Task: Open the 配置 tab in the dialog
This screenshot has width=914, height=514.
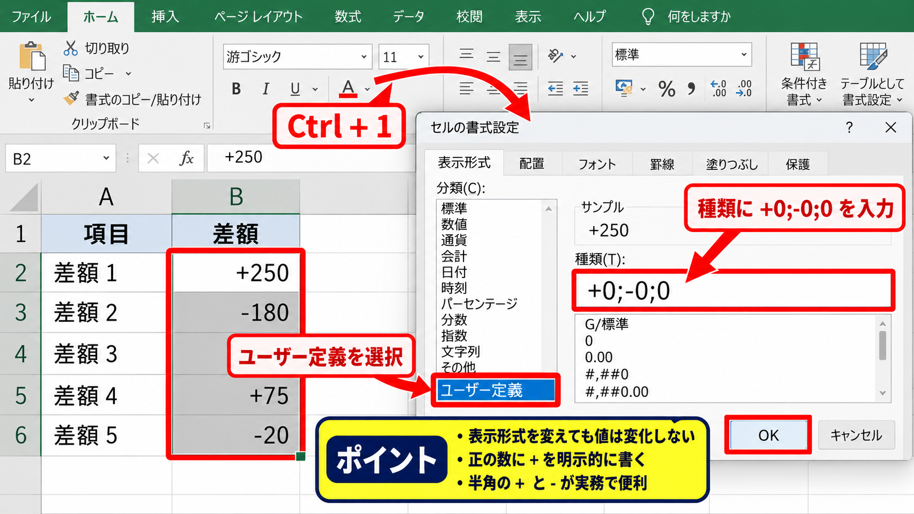Action: pyautogui.click(x=532, y=164)
